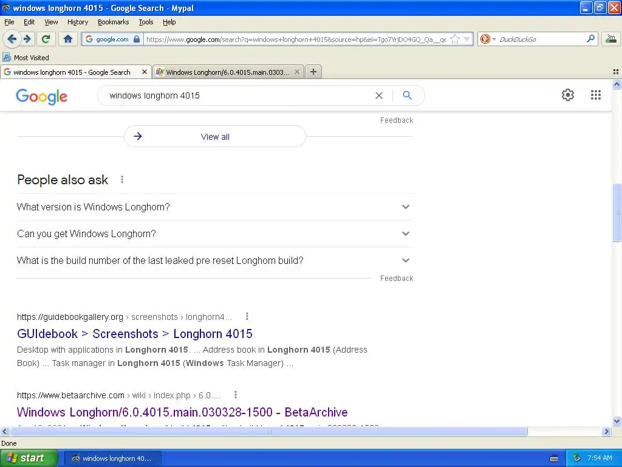Viewport: 622px width, 467px height.
Task: Click the on-screen keyboard tray icon
Action: (554, 458)
